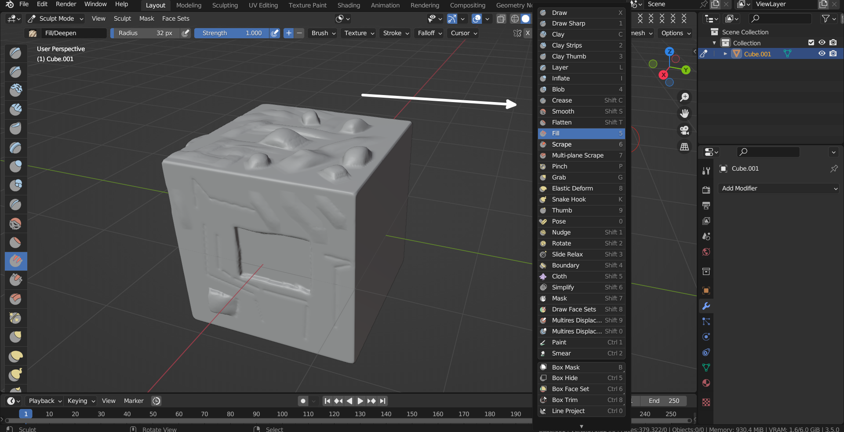Toggle Collection exclude checkbox in outliner
This screenshot has height=432, width=844.
[x=811, y=43]
